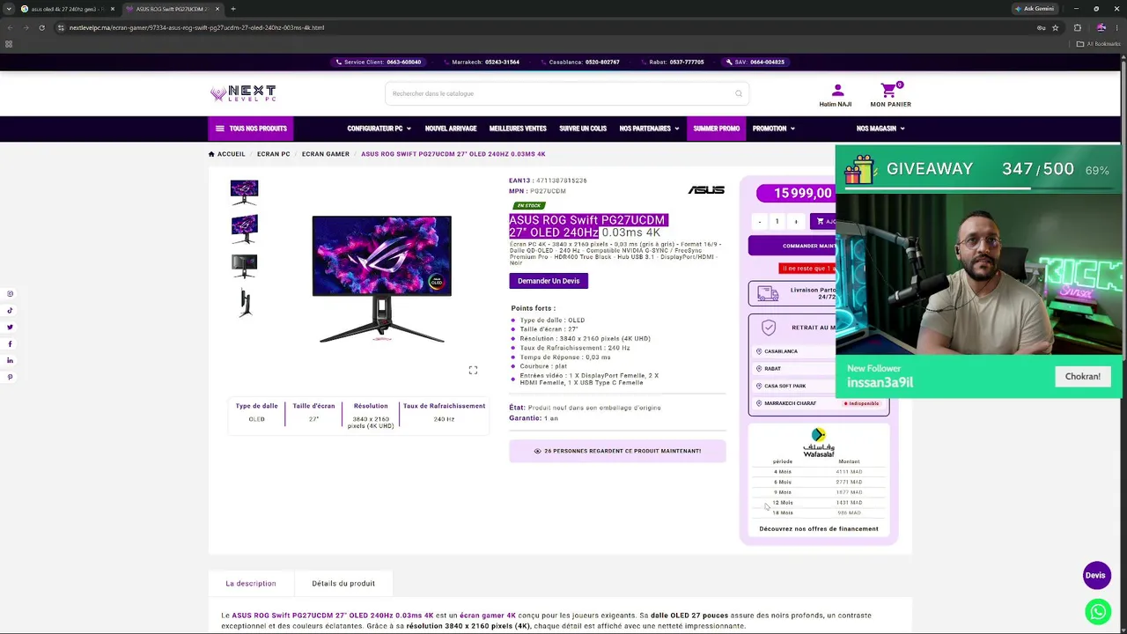Open Découvrez nos offres de financement link
The height and width of the screenshot is (634, 1127).
pos(819,529)
